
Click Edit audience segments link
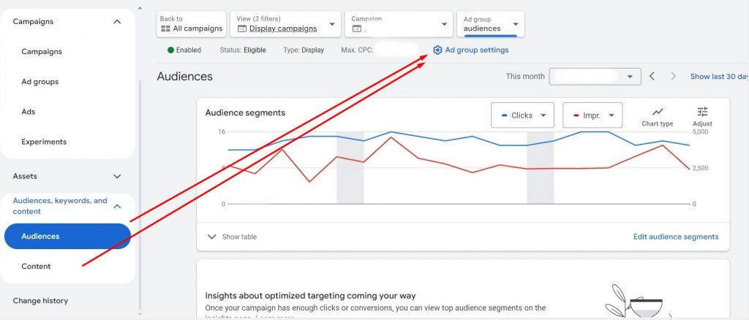click(675, 237)
